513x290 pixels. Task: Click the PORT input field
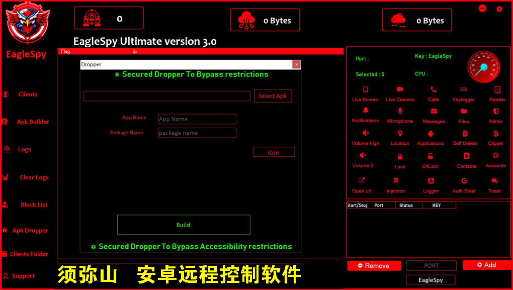pyautogui.click(x=431, y=266)
